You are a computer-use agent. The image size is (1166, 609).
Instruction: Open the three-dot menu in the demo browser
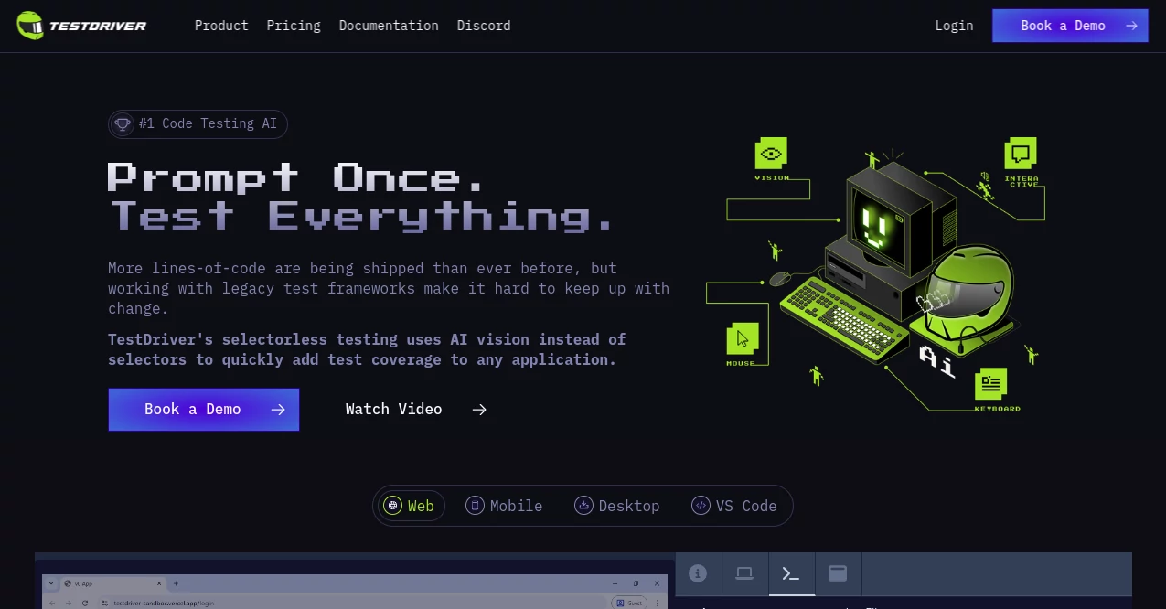pyautogui.click(x=657, y=603)
